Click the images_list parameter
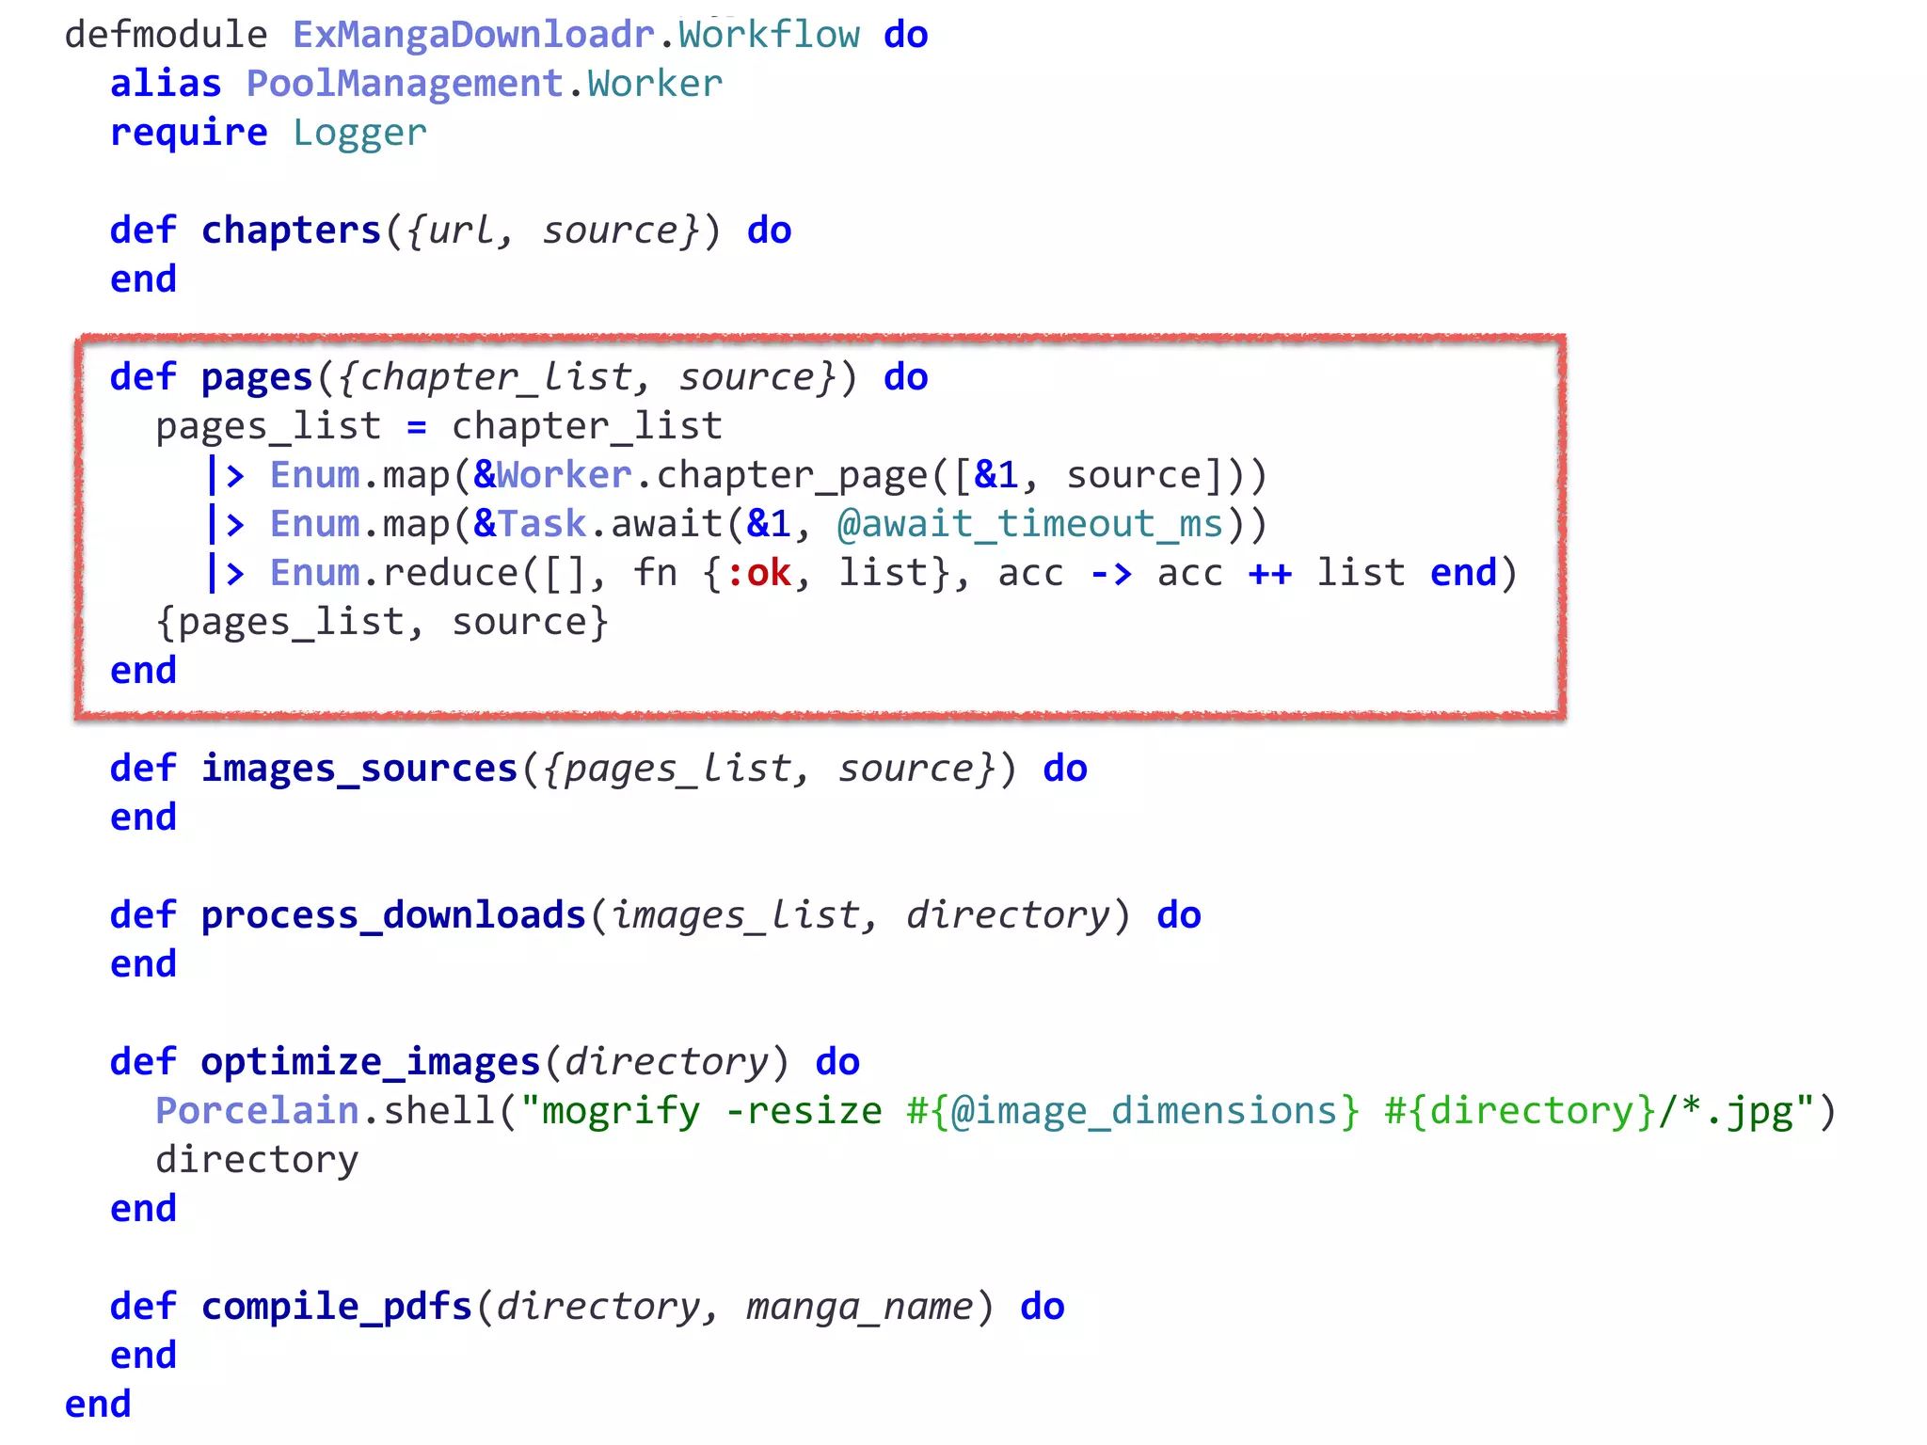The image size is (1927, 1445). point(735,916)
